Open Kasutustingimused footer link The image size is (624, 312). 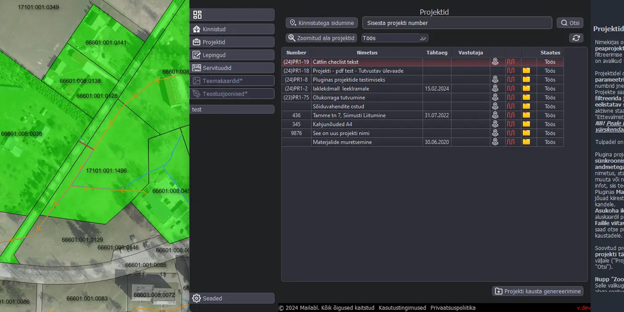coord(403,308)
